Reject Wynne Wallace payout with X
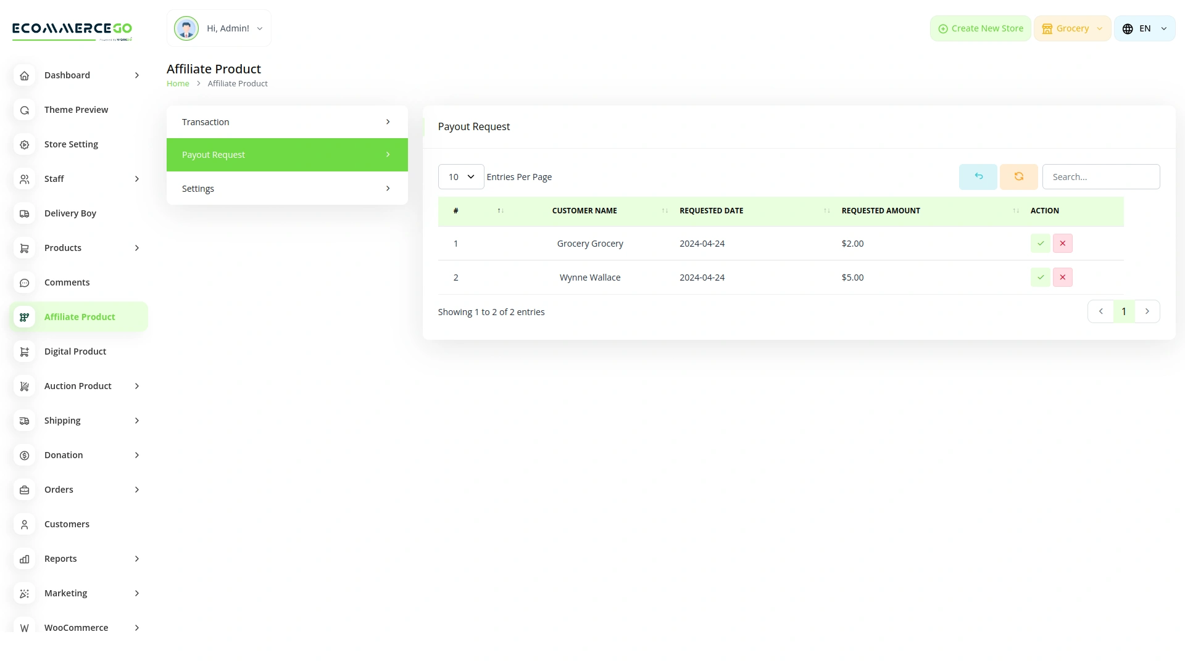 pyautogui.click(x=1062, y=277)
